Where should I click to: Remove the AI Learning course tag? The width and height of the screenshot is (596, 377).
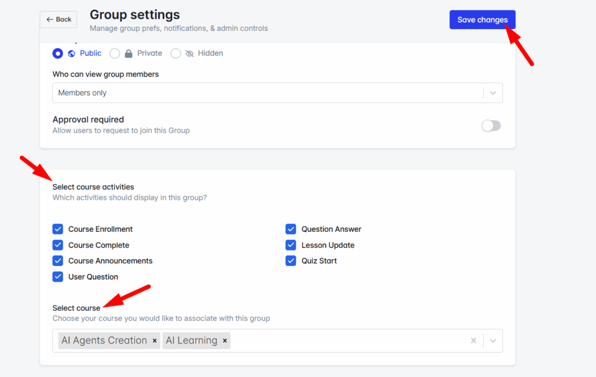tap(225, 340)
